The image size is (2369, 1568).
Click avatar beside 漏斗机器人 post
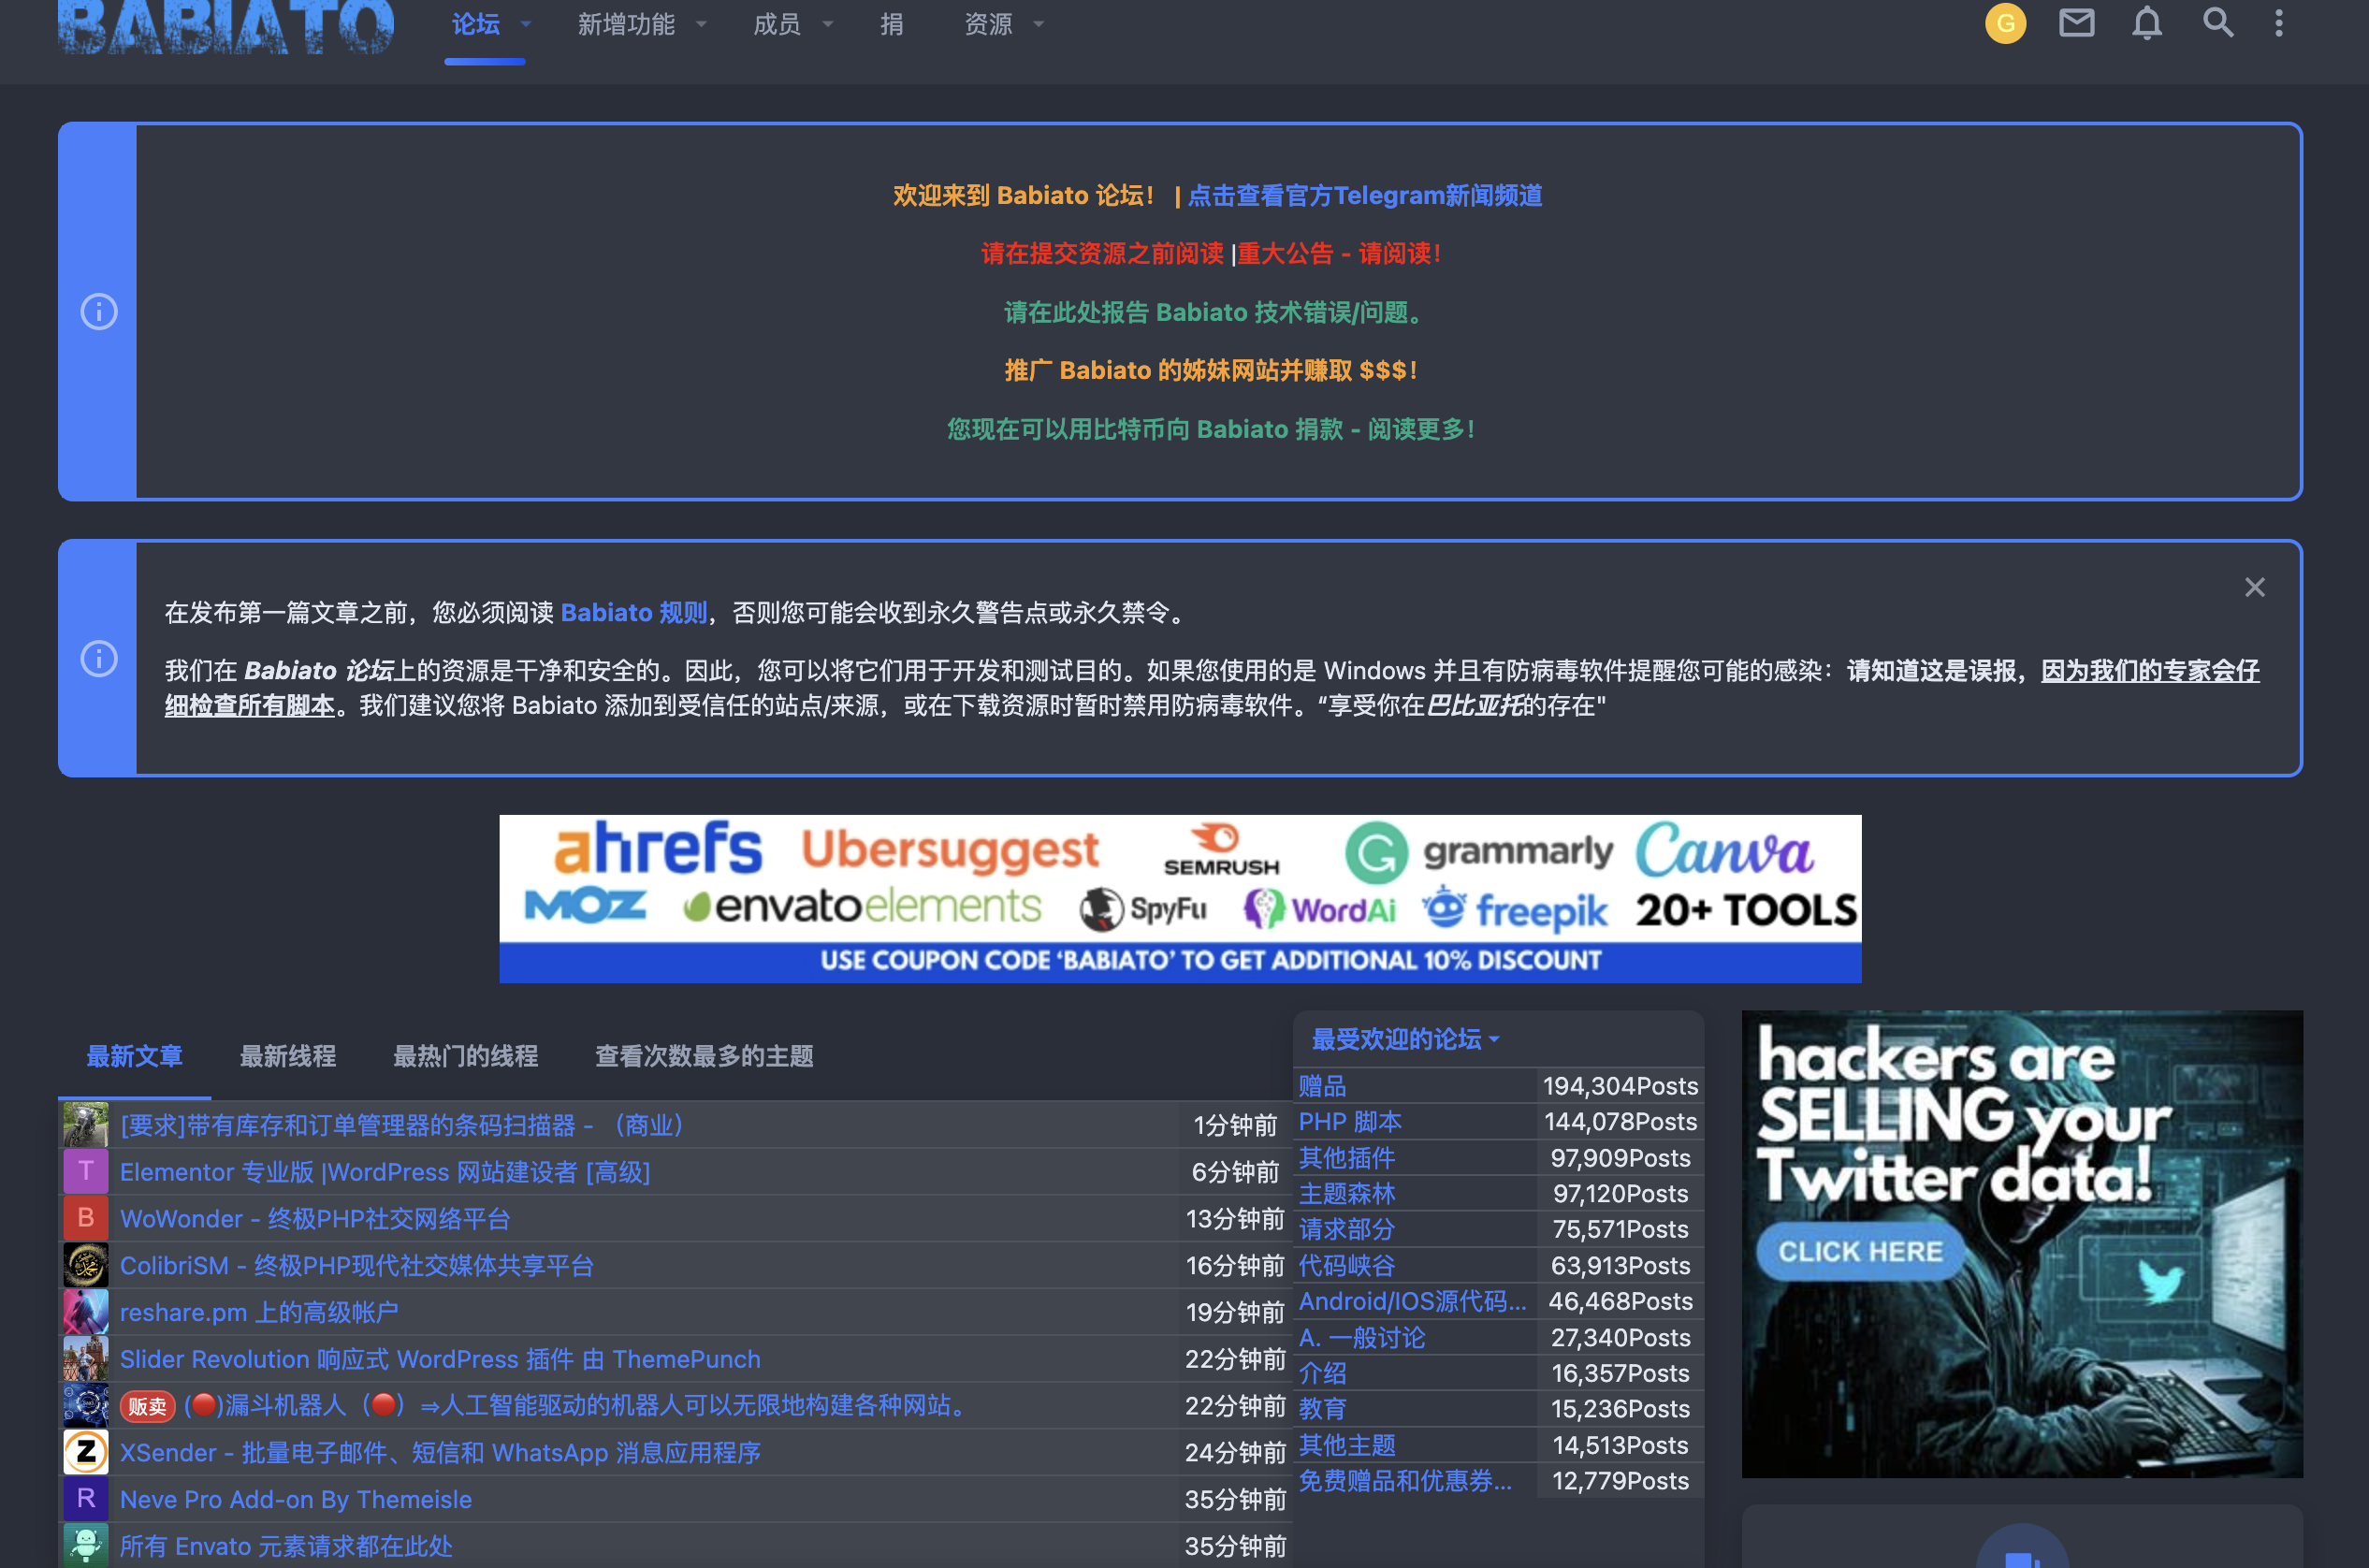[x=86, y=1405]
